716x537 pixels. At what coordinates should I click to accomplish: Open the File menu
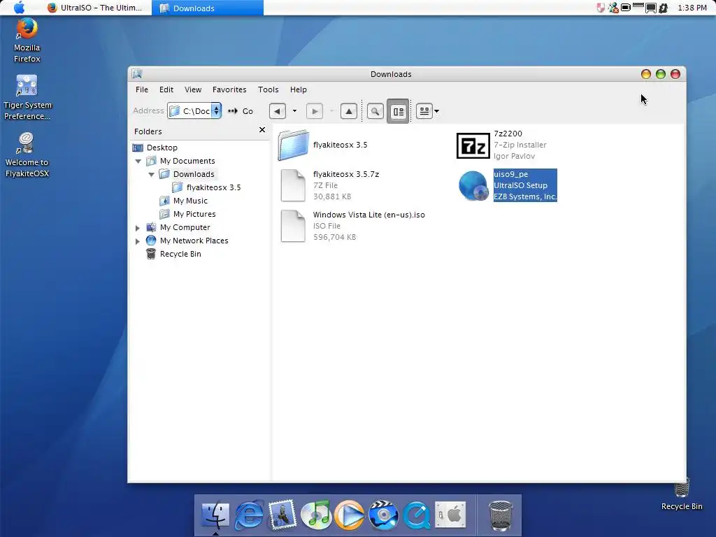pos(141,89)
